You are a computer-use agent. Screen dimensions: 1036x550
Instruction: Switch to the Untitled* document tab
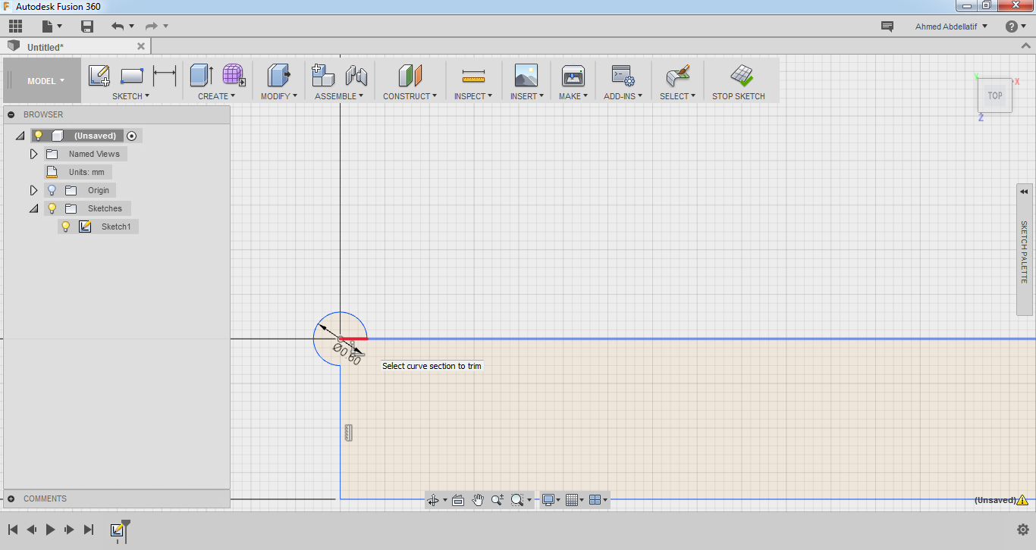(x=76, y=47)
